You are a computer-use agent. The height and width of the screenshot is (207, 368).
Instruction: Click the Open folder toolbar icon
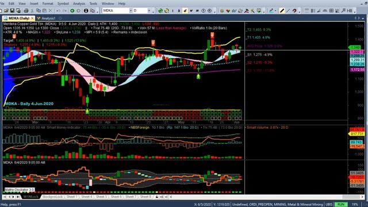[6, 10]
